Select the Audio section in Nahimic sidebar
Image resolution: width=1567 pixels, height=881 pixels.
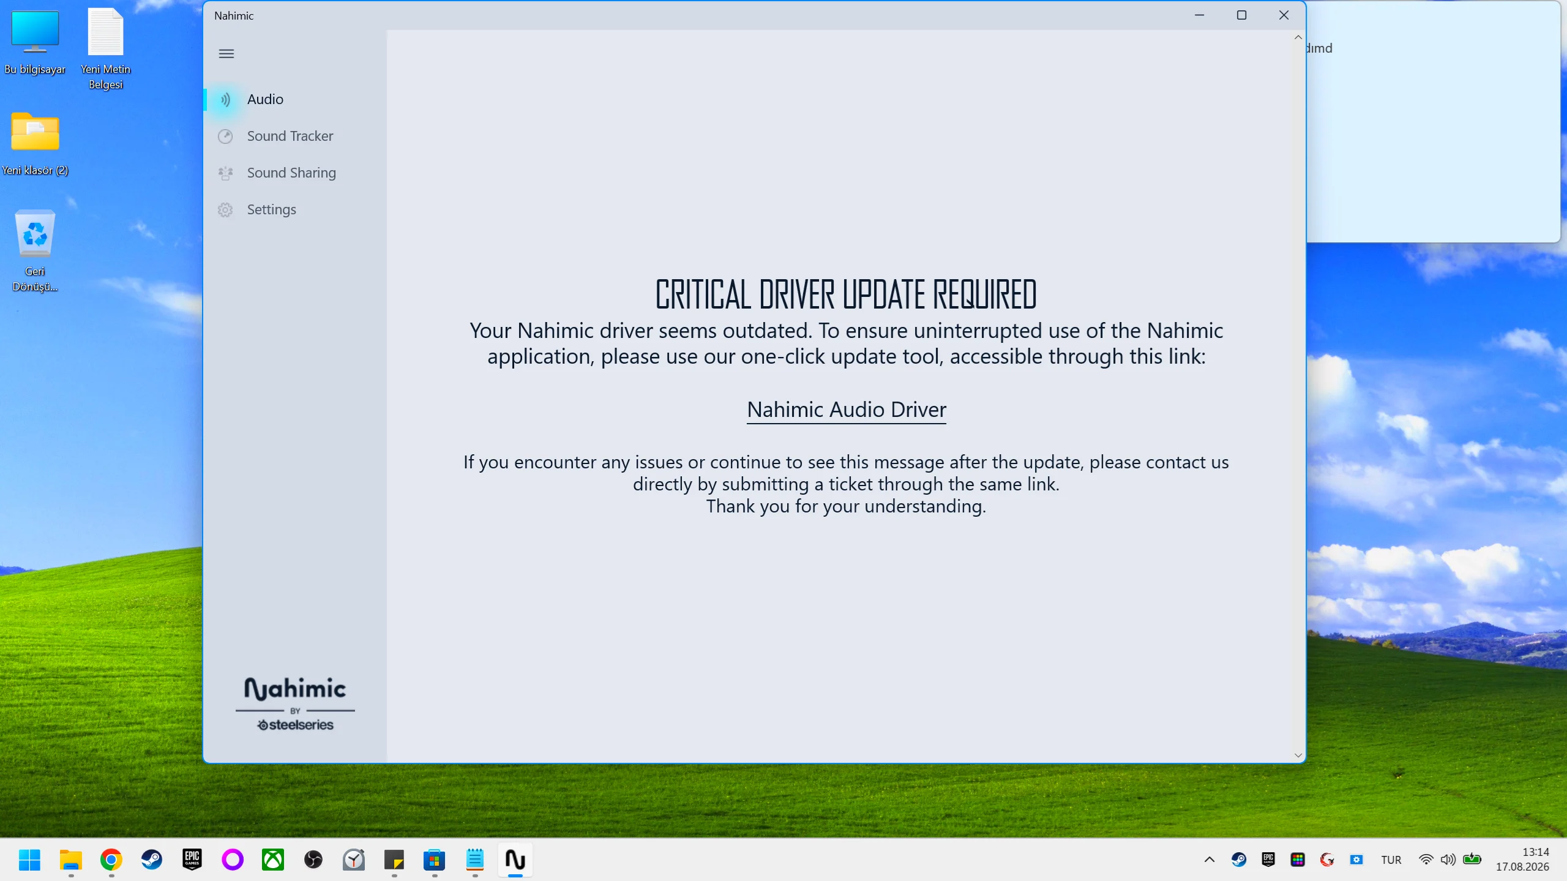pyautogui.click(x=295, y=99)
